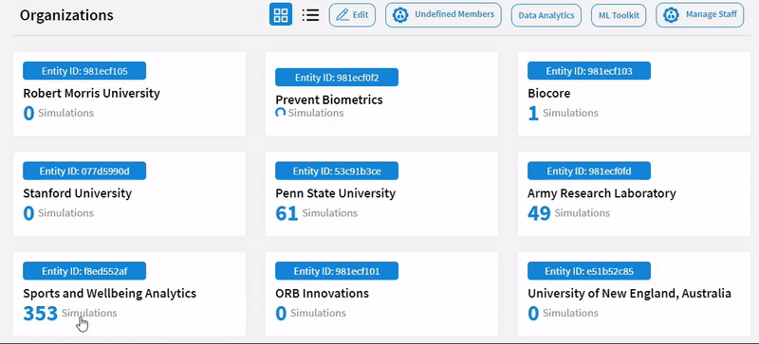Open Stanford University card
This screenshot has width=759, height=344.
click(x=129, y=194)
